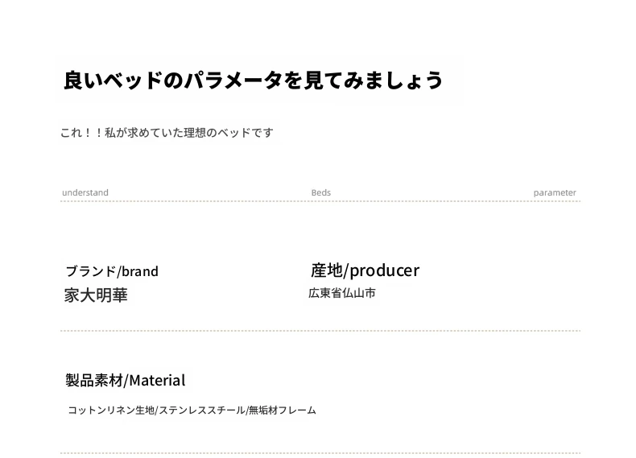Select the 産地/producer heading
Viewport: 636px width, 458px height.
point(365,270)
